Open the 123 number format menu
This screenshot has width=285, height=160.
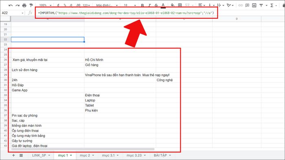click(86, 5)
